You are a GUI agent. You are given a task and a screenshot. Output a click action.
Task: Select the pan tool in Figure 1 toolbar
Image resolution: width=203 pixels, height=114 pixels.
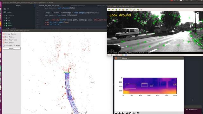coord(127,113)
